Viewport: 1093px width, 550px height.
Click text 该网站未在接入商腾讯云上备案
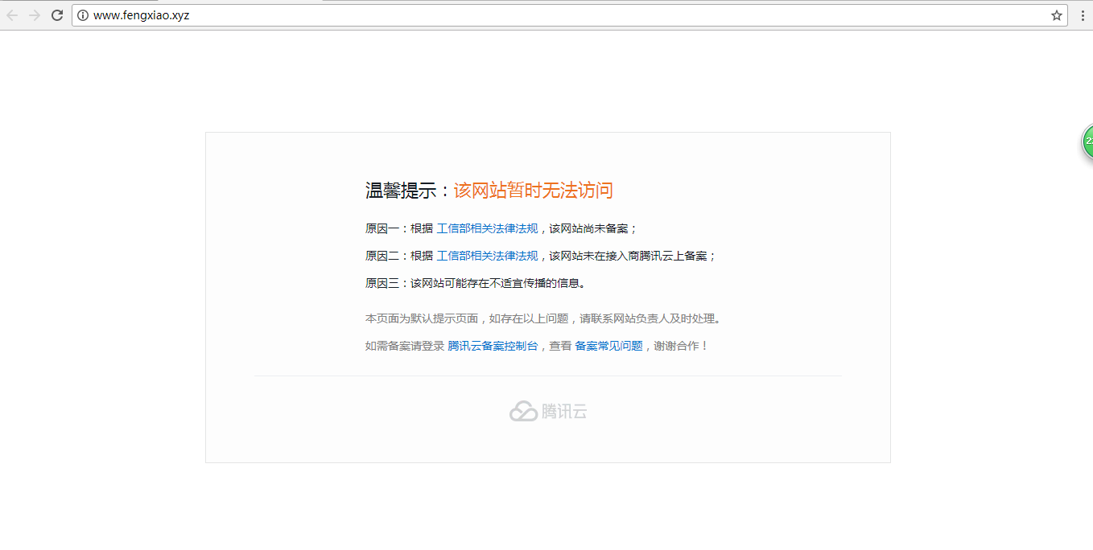click(x=629, y=256)
